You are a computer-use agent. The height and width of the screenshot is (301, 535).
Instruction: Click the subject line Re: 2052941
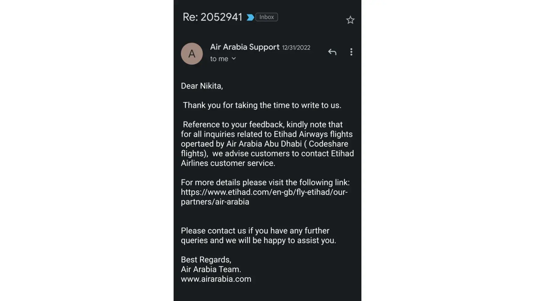pos(212,17)
